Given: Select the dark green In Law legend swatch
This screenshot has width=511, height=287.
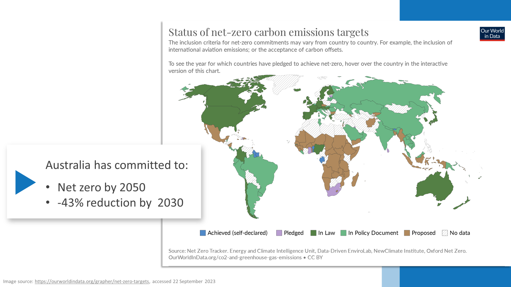Looking at the screenshot, I should click(313, 233).
